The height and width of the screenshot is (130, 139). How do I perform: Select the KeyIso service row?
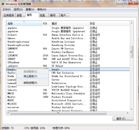[x=68, y=73]
